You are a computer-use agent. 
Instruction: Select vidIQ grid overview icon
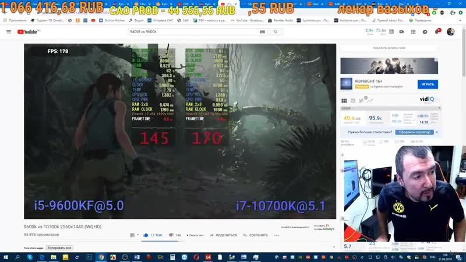(x=344, y=101)
